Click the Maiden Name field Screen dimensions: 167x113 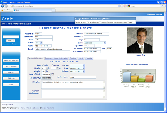pos(83,77)
